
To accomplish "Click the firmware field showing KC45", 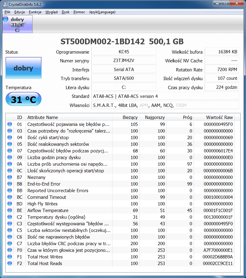I will coord(124,52).
